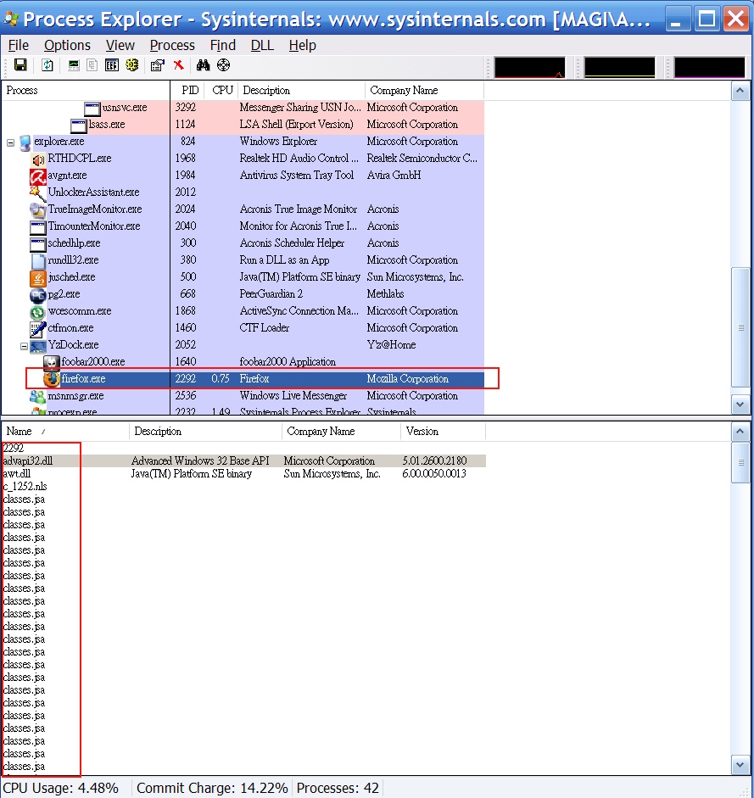Select the advapi32.dll row
Image resolution: width=754 pixels, height=798 pixels.
pyautogui.click(x=244, y=461)
